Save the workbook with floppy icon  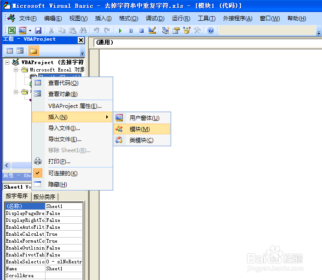38,30
